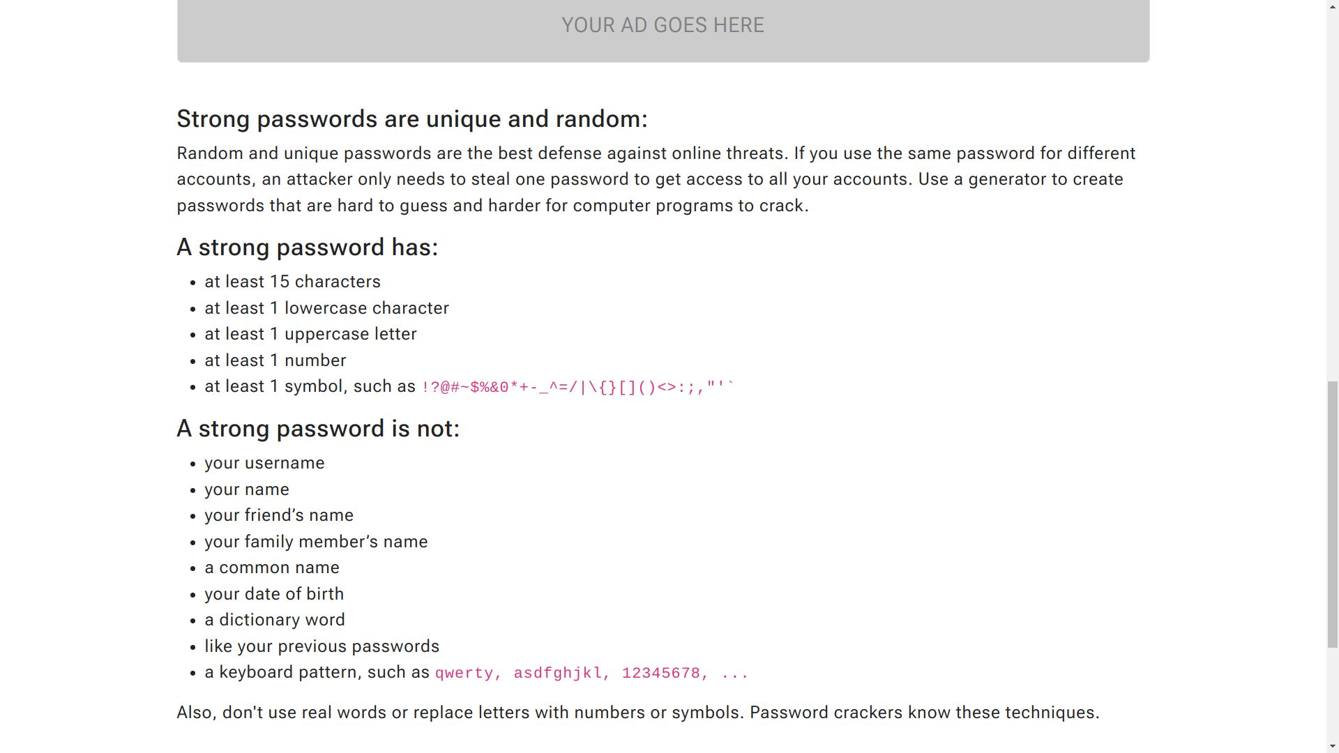Screen dimensions: 1339x753
Task: Click the 'Strong passwords are unique and random' heading
Action: (x=412, y=119)
